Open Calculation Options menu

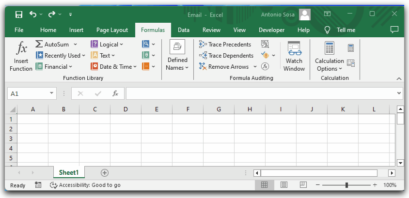(330, 56)
